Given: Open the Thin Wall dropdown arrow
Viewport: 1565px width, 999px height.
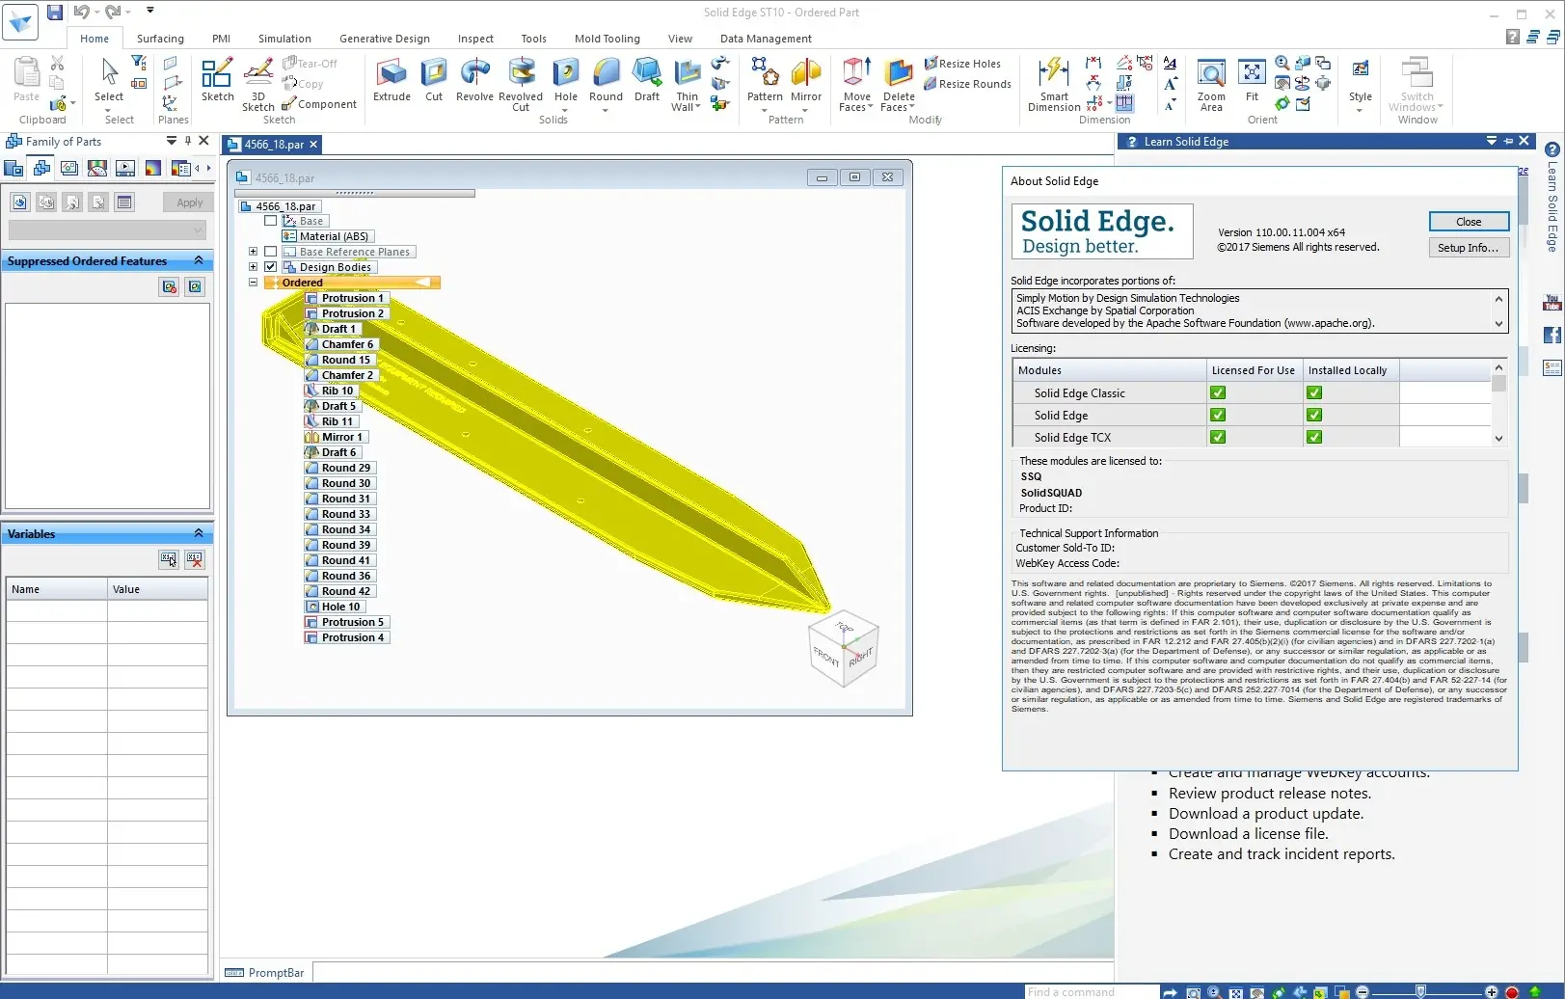Looking at the screenshot, I should click(x=697, y=107).
